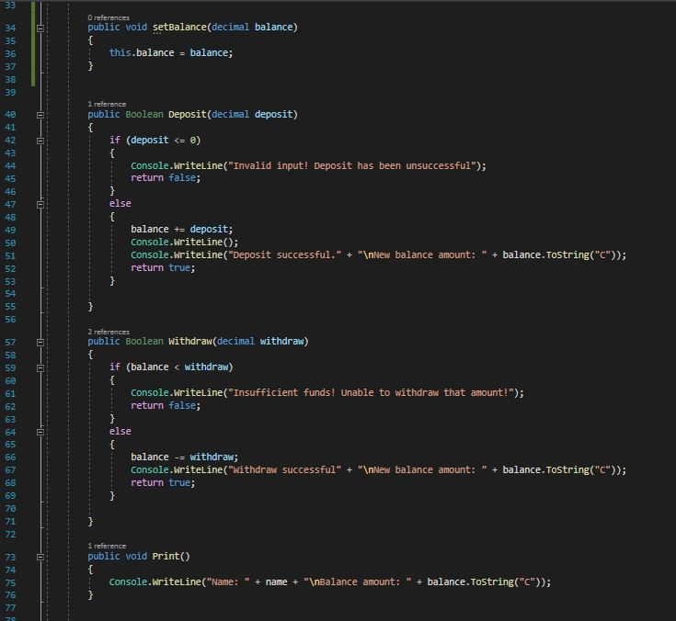Image resolution: width=676 pixels, height=621 pixels.
Task: Click the 'Invalid input! Deposit has been unsuccessful' string
Action: click(351, 165)
